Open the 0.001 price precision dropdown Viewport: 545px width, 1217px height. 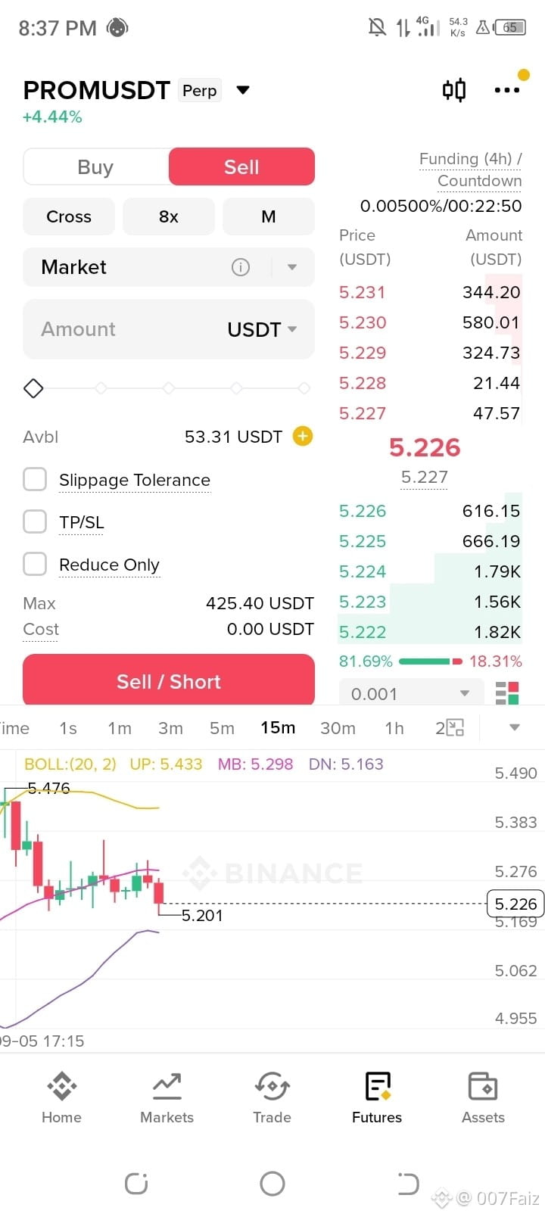pyautogui.click(x=411, y=693)
